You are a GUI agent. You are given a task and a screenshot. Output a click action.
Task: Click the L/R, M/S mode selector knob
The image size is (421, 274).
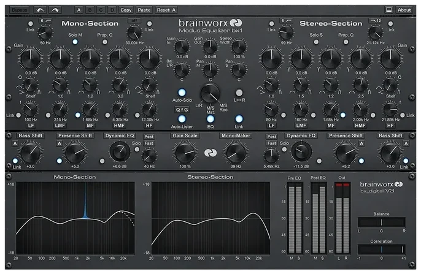click(210, 93)
